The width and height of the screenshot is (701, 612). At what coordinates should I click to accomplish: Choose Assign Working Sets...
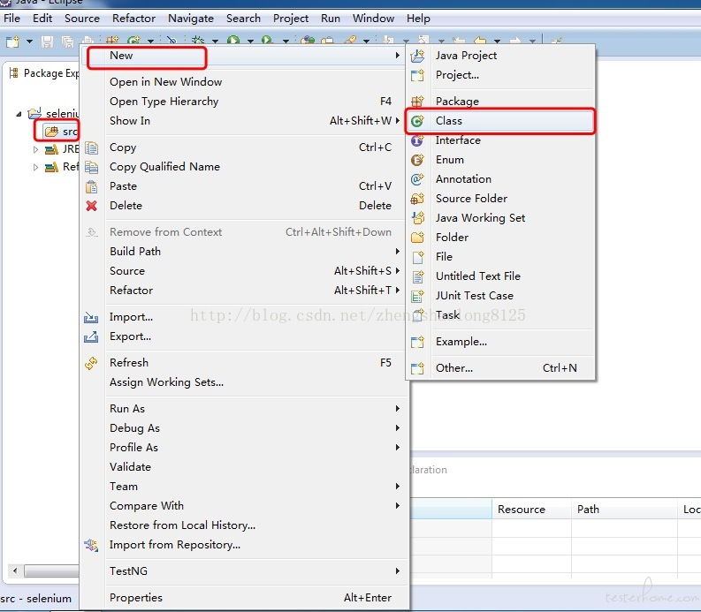166,382
